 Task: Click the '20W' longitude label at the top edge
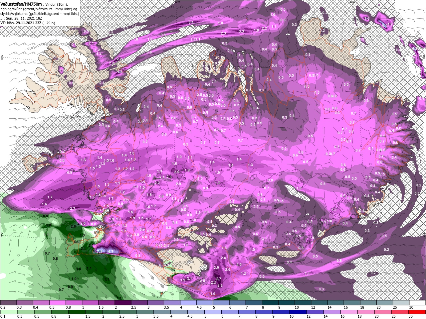[x=177, y=2]
